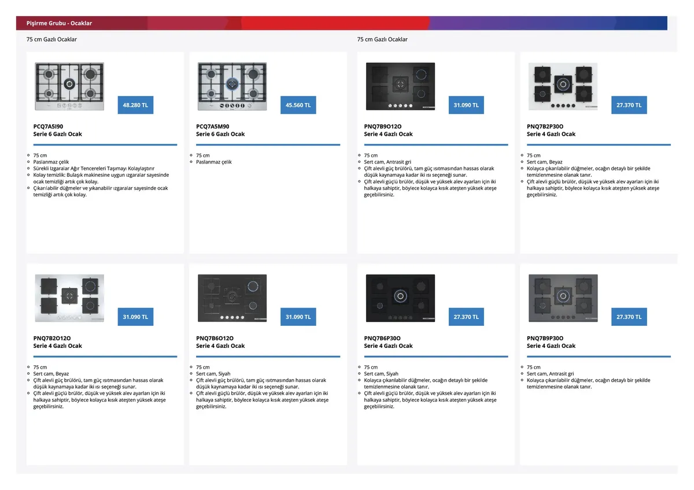Select the PNQ7B9P30O grey cooktop image
Screen dimensions: 694x490
[563, 298]
